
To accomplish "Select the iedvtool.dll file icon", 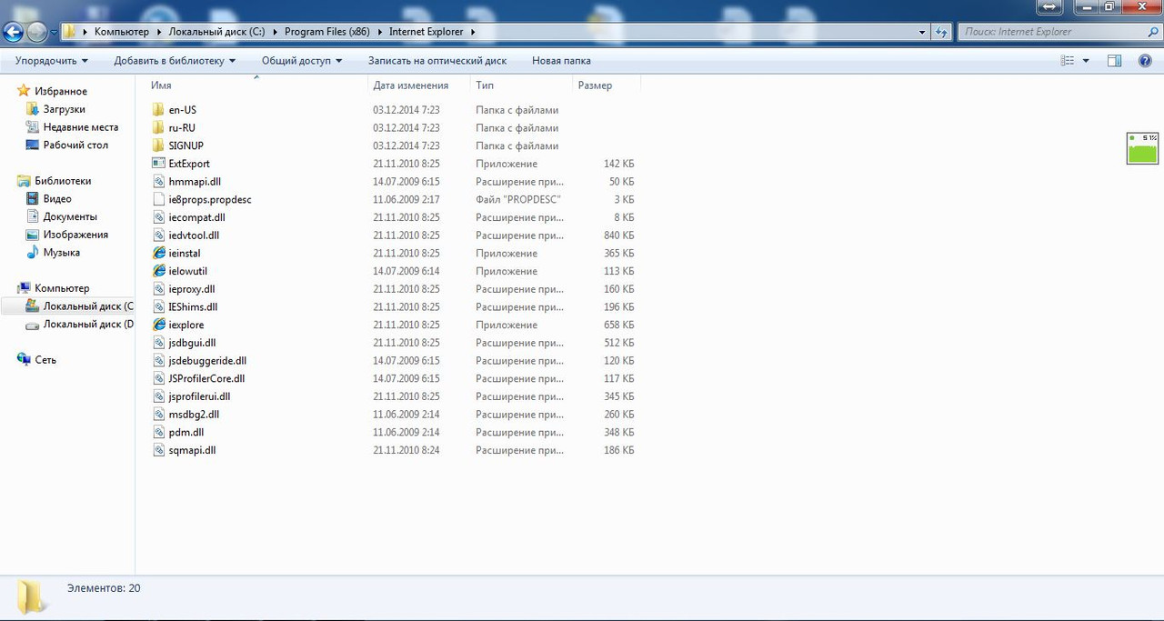I will pos(159,235).
